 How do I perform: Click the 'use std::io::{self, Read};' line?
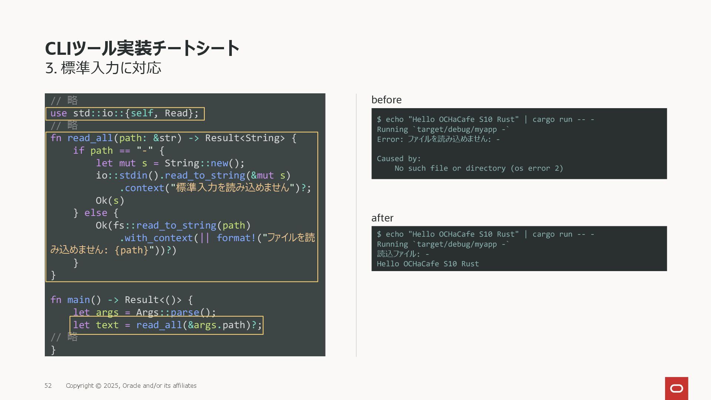click(125, 113)
